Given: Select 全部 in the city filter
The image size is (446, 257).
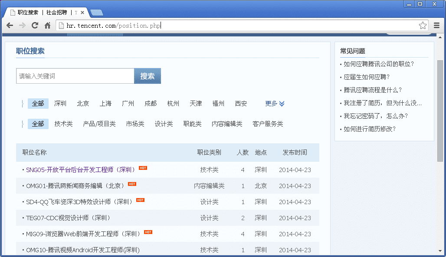Looking at the screenshot, I should point(38,104).
